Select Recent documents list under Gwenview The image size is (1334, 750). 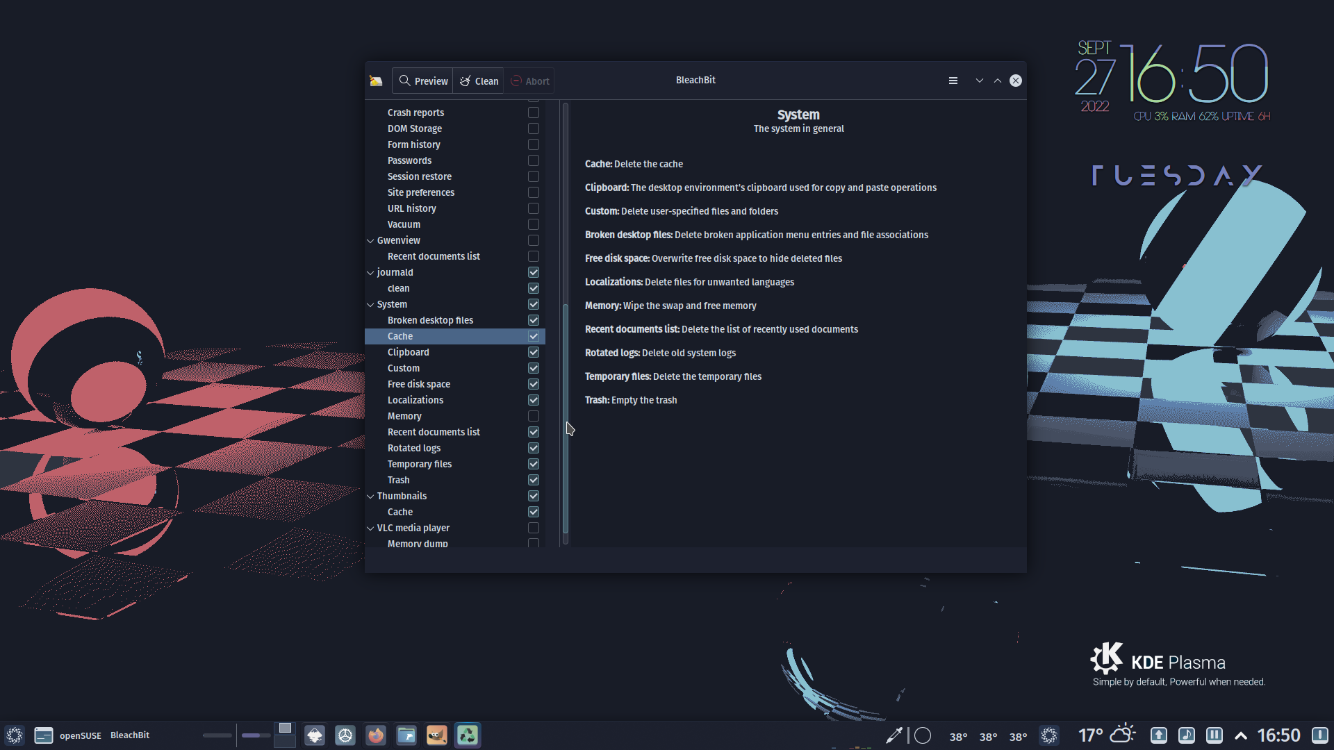[455, 256]
